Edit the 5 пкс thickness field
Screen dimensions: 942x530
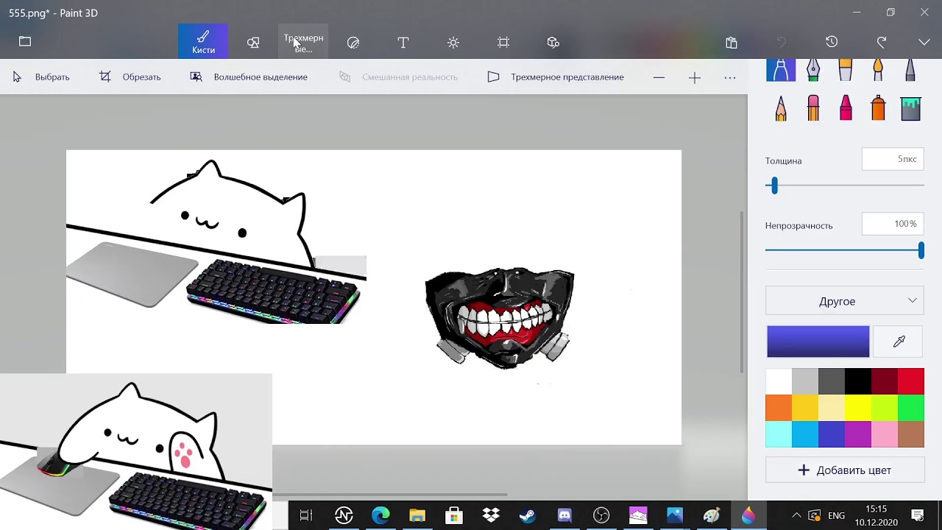[x=893, y=160]
